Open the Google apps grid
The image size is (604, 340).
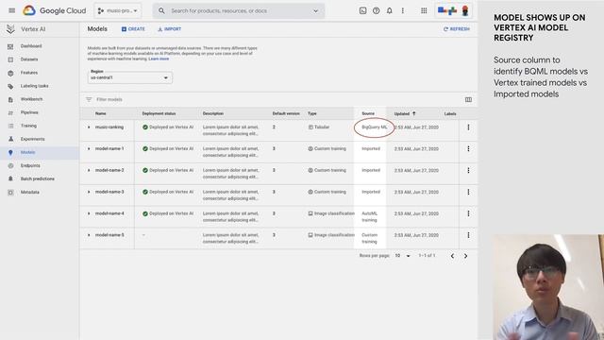pos(424,10)
